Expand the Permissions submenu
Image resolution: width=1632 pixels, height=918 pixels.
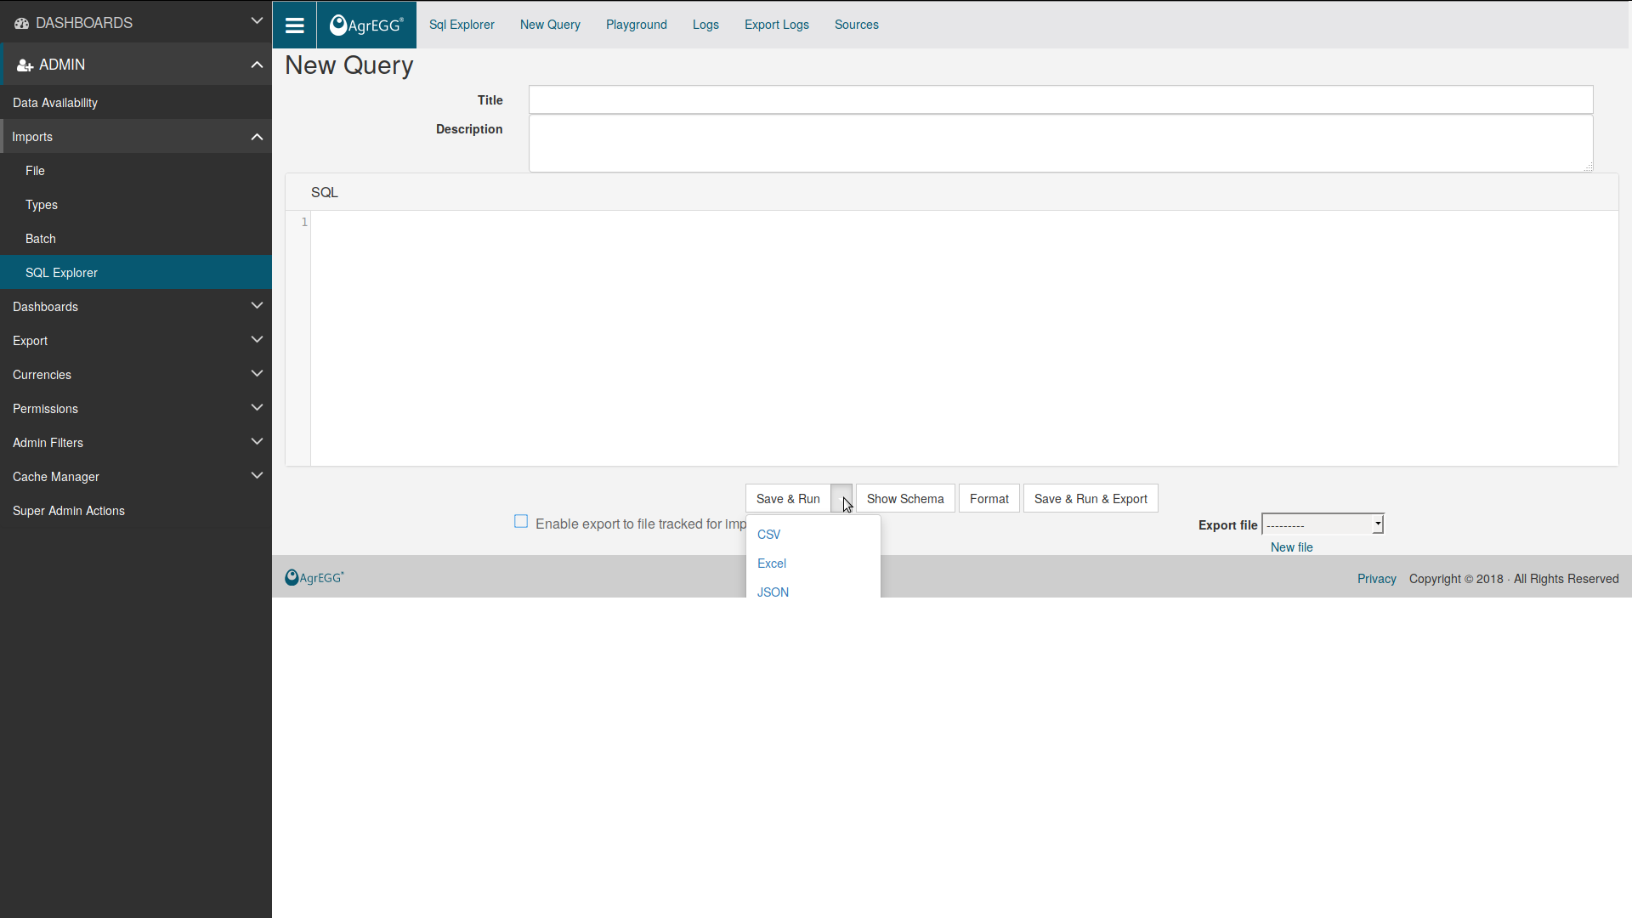coord(257,408)
